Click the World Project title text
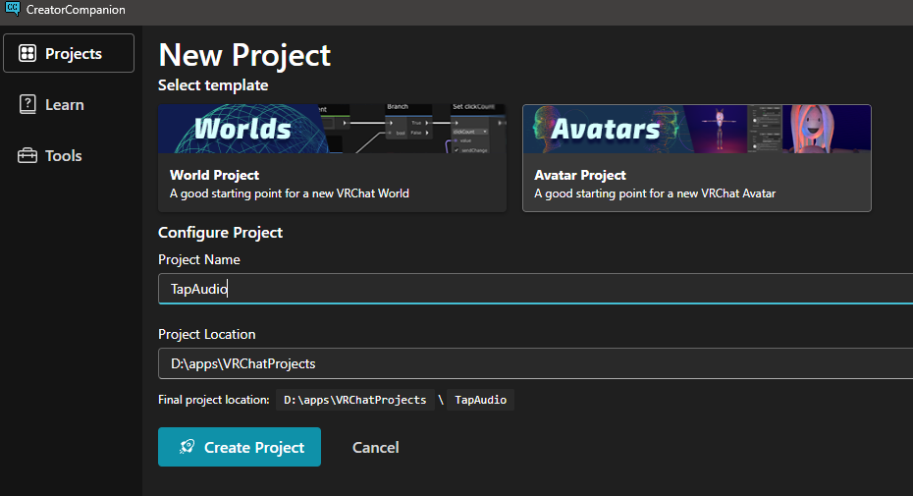This screenshot has height=496, width=913. 214,175
